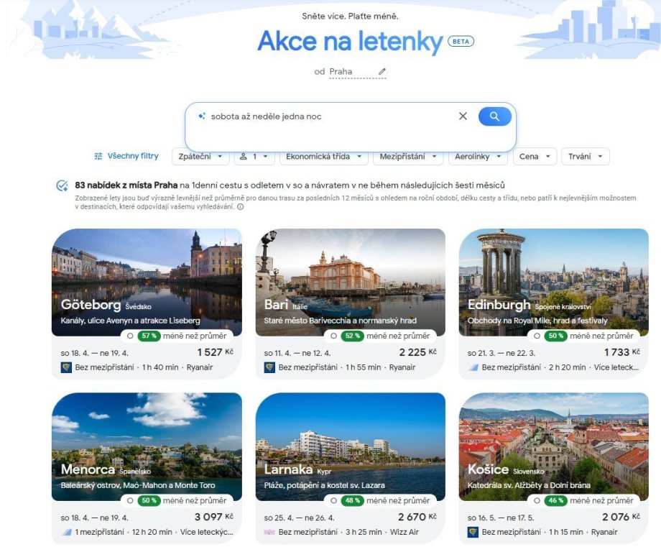Click the Menorca destination photo
The height and width of the screenshot is (547, 661).
(147, 446)
